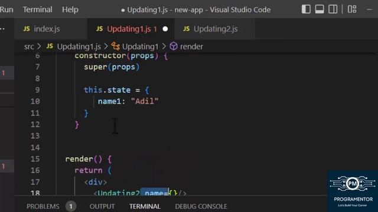Click the JS icon on Updating2.js tab
Screen dimensions: 378x212
point(187,29)
